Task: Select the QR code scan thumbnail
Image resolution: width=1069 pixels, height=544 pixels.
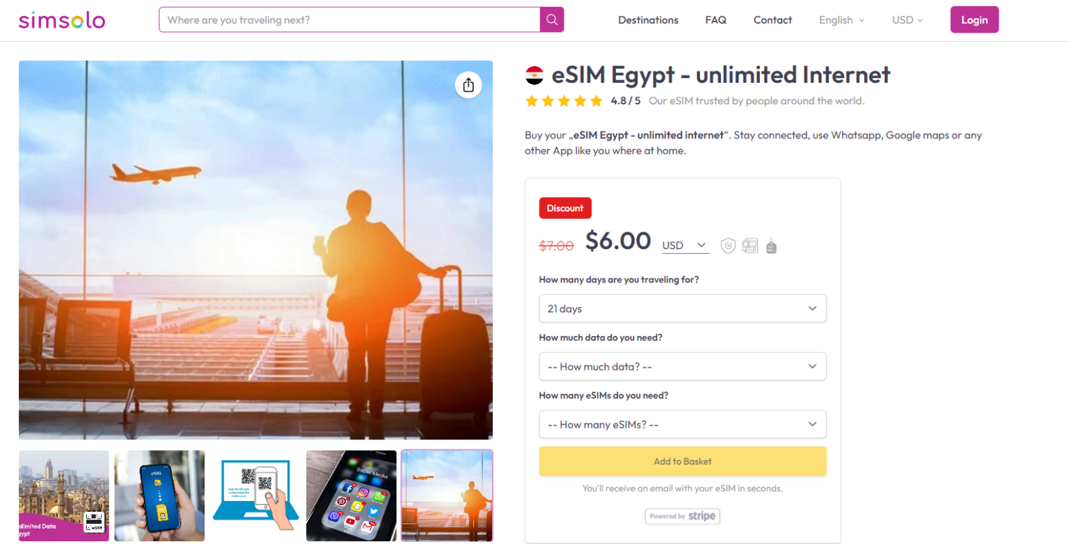Action: click(255, 496)
